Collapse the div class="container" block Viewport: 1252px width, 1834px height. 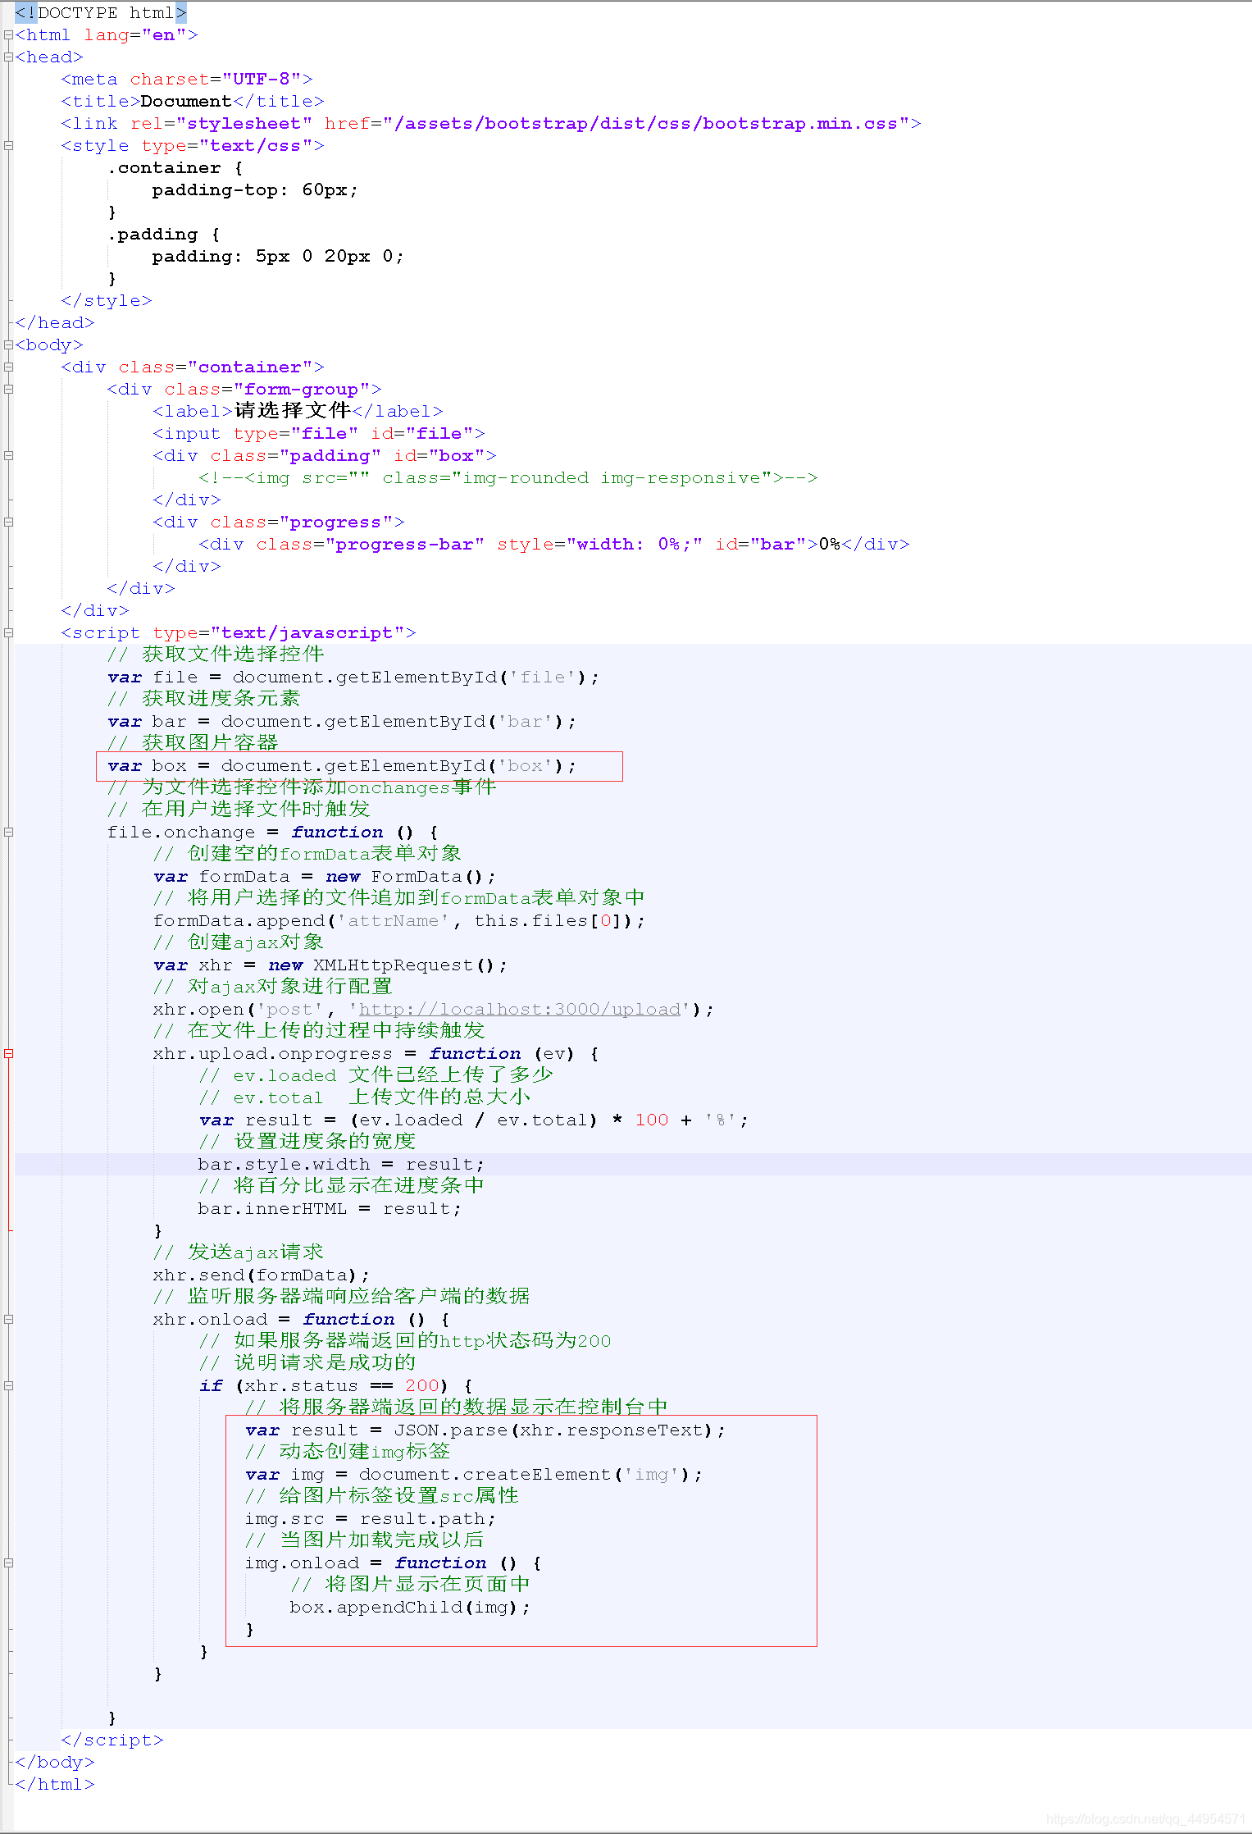pyautogui.click(x=8, y=367)
